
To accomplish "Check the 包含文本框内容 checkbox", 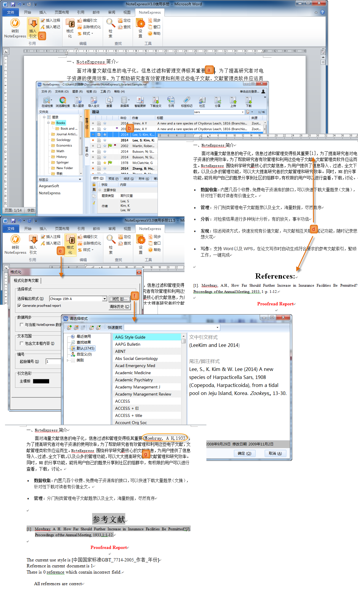I will click(22, 343).
